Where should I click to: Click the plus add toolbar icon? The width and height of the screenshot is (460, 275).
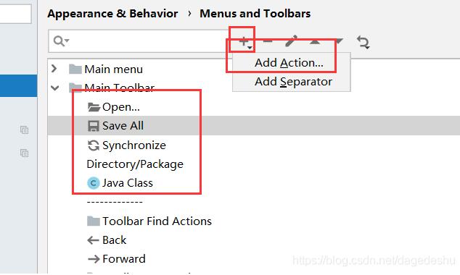[x=244, y=41]
